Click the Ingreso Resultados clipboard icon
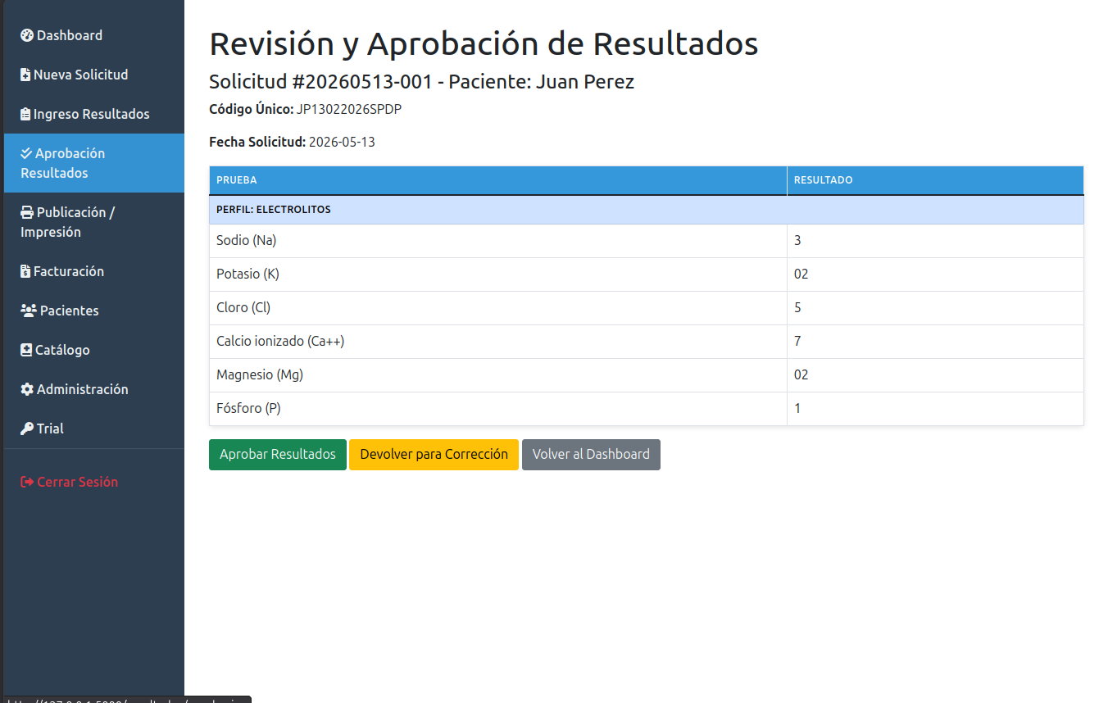 pos(25,114)
